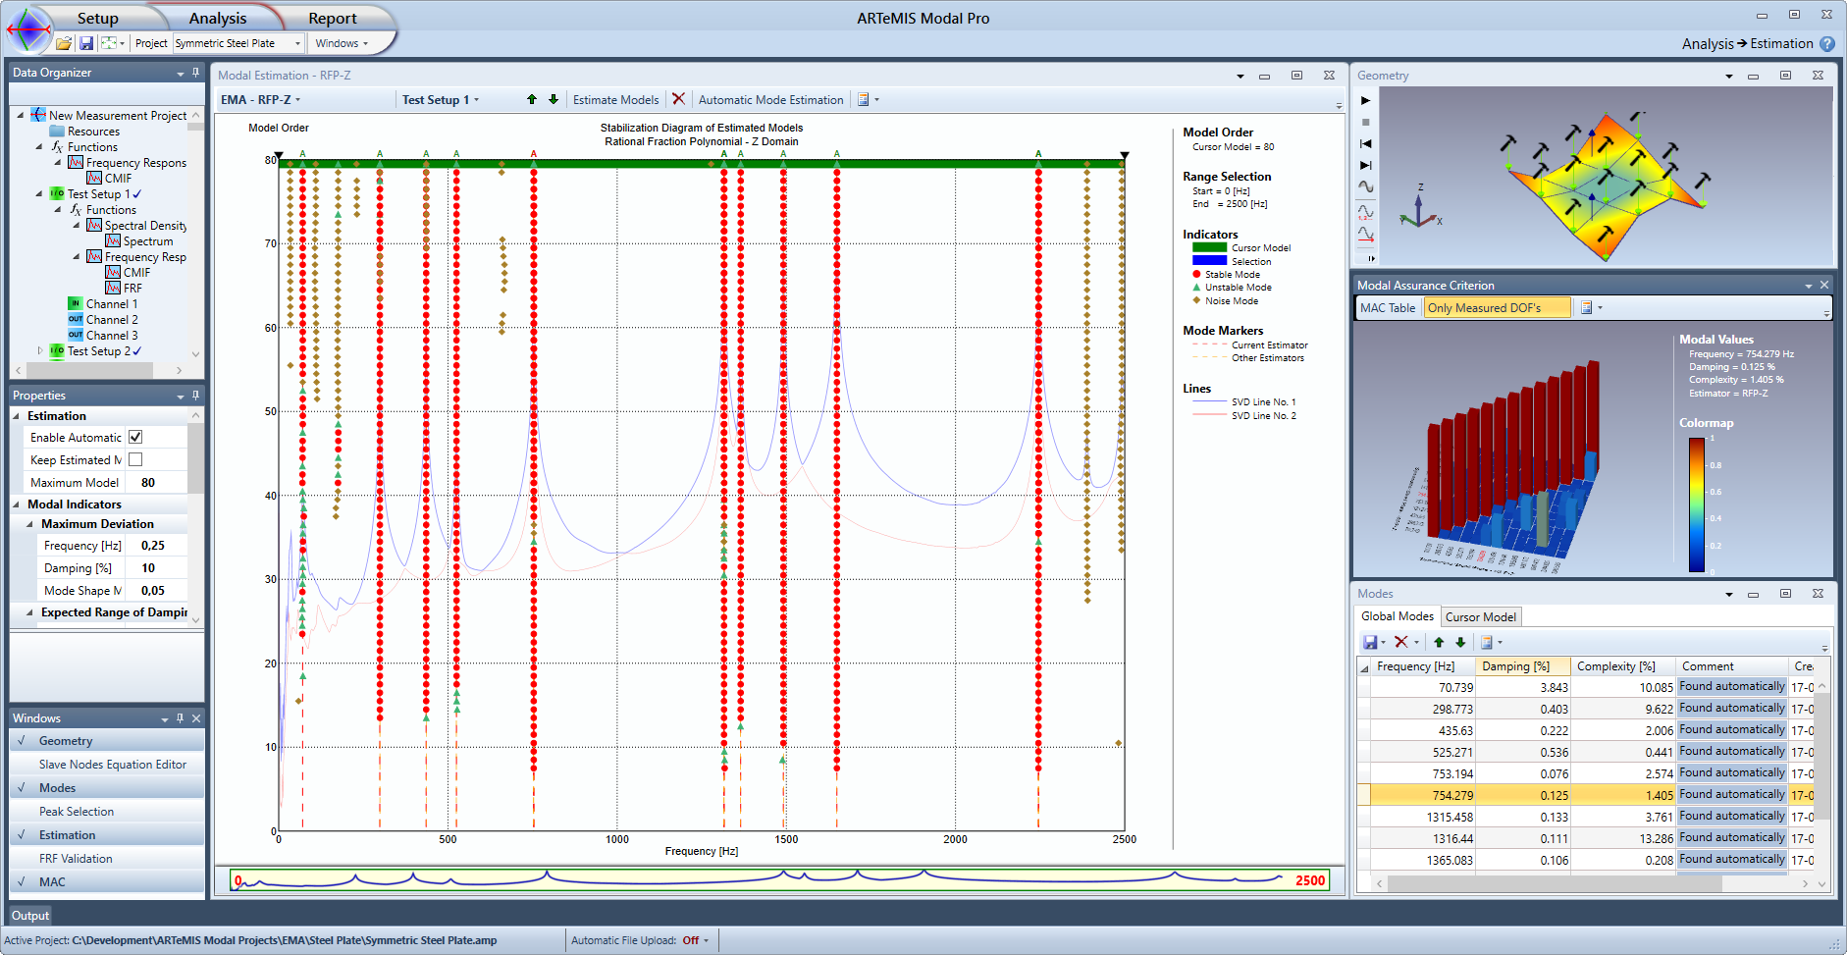Switch to the Setup ribbon tab
Screen dimensions: 1847x955
97,19
